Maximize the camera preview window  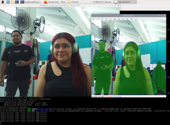point(115,6)
